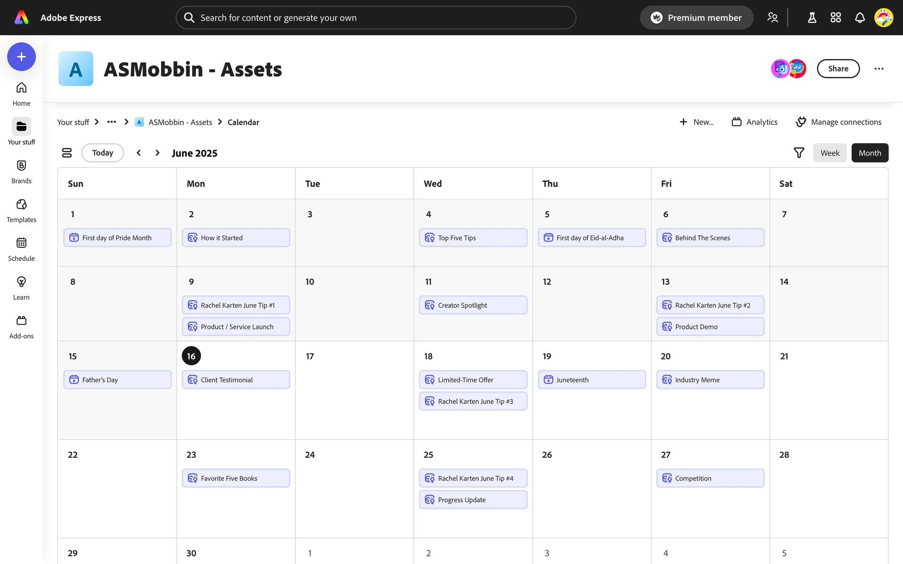The height and width of the screenshot is (564, 903).
Task: Open the apps grid icon
Action: 836,18
